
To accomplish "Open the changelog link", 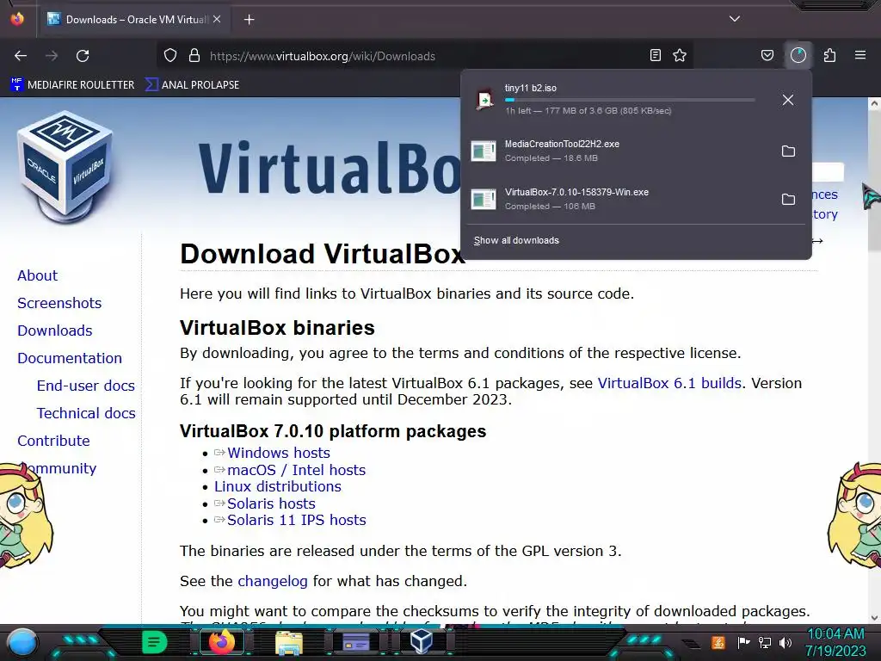I will point(273,581).
